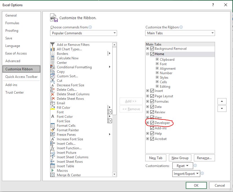Expand the Insert tab tree item
Image resolution: width=233 pixels, height=192 pixels.
coord(147,91)
